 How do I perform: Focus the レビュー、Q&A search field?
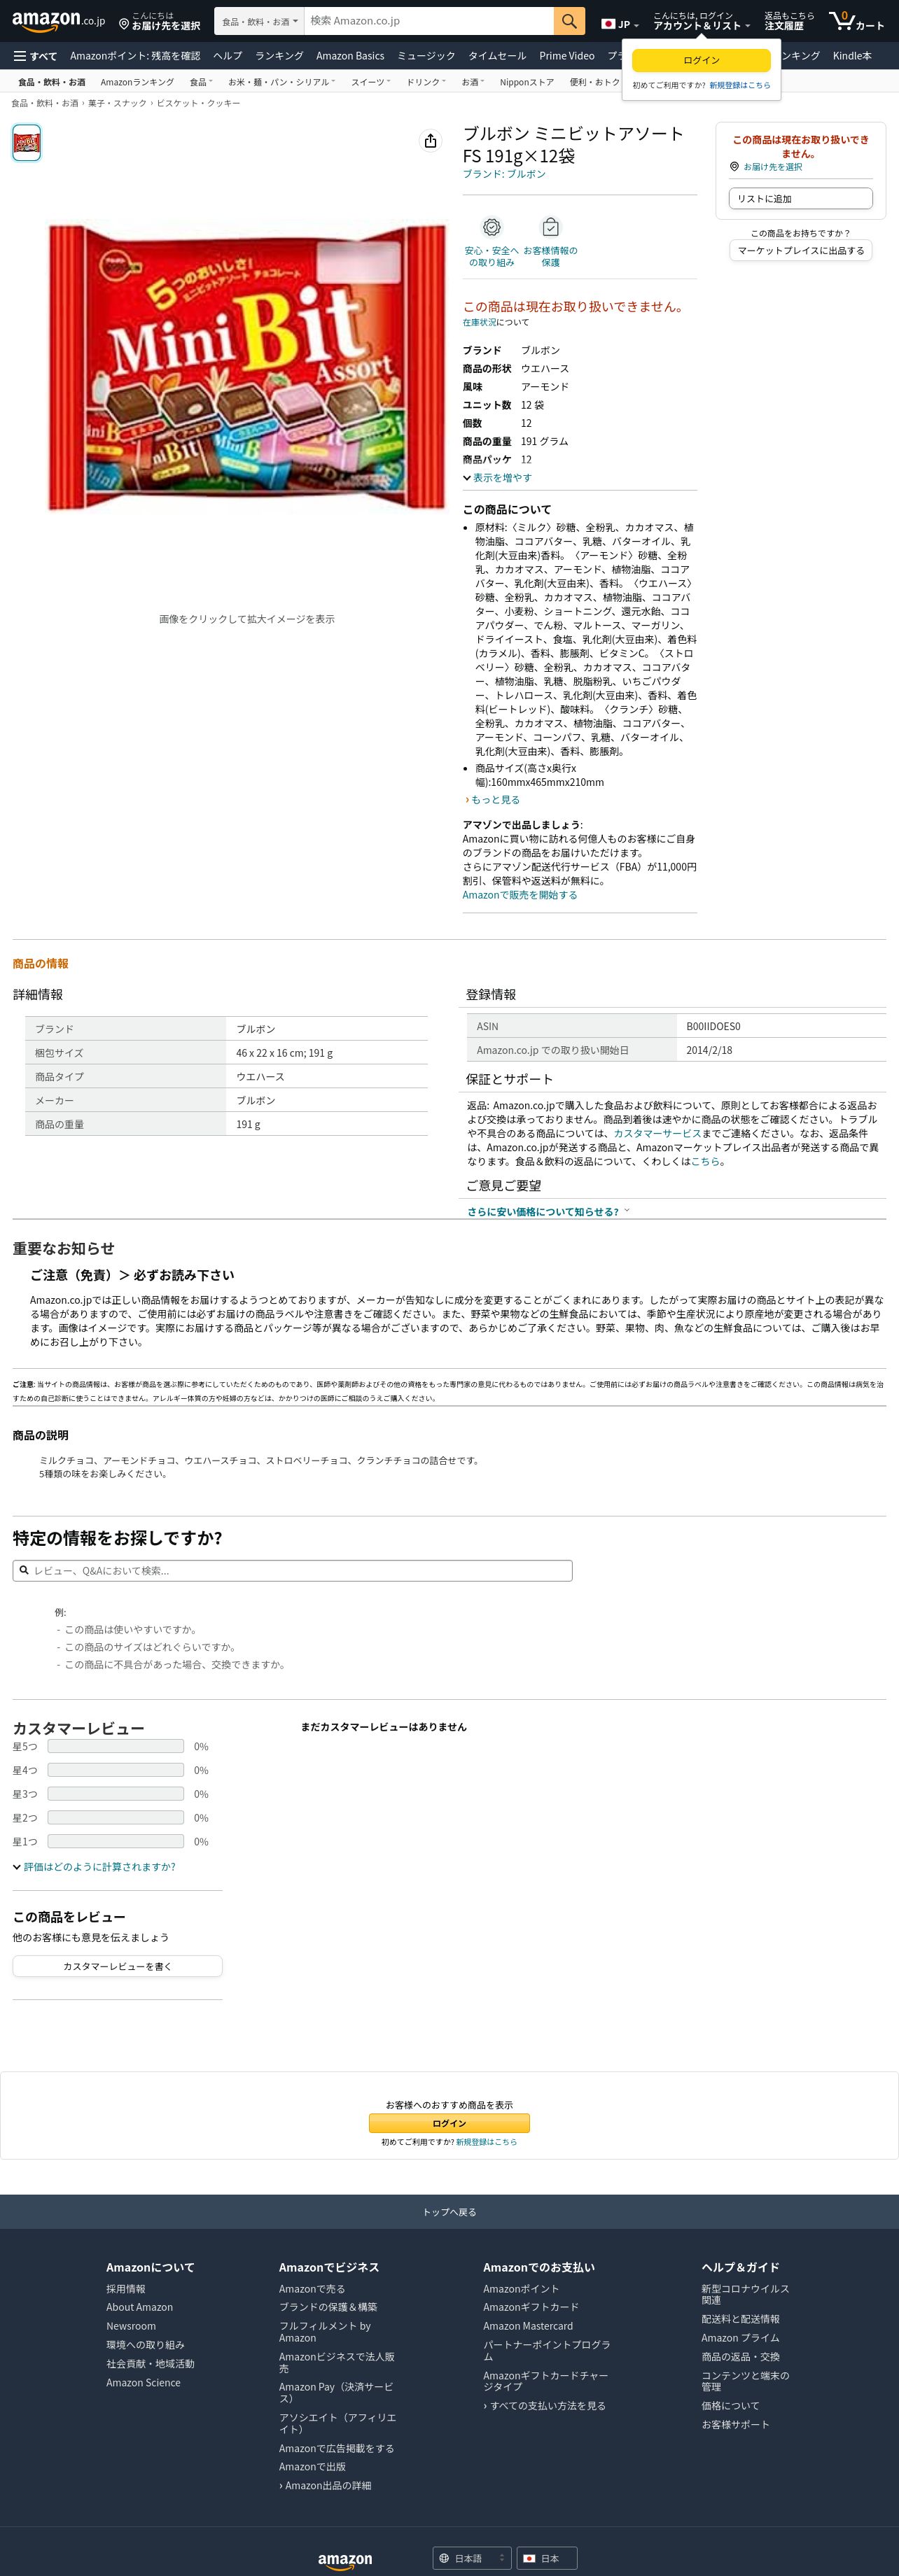click(292, 1570)
